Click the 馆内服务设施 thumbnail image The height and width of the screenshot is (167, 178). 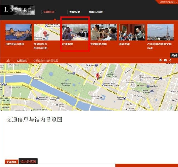click(x=104, y=32)
